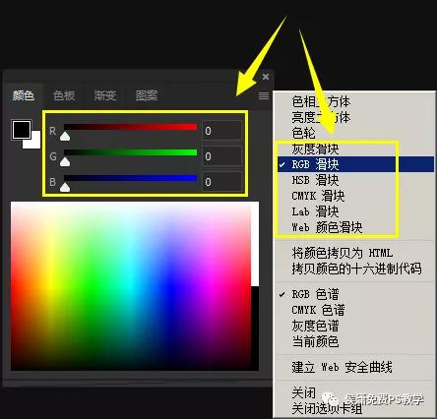Image resolution: width=437 pixels, height=419 pixels.
Task: Click the red R slider track
Action: [x=130, y=127]
